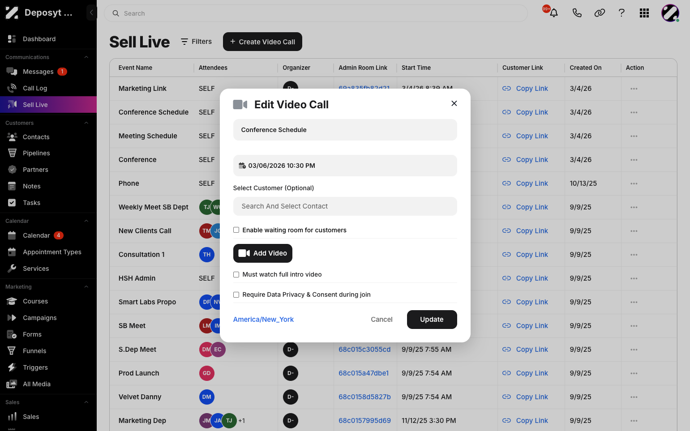Open action menu for SB Meet row
Image resolution: width=690 pixels, height=431 pixels.
pos(634,326)
